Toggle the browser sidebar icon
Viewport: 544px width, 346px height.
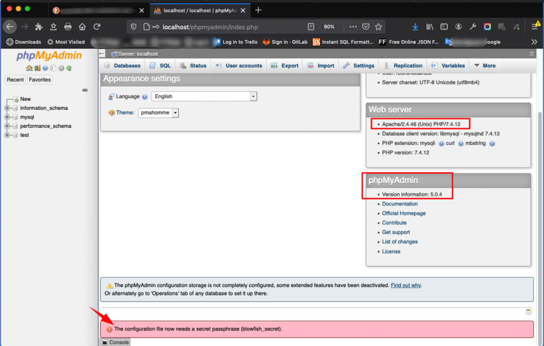[x=444, y=27]
